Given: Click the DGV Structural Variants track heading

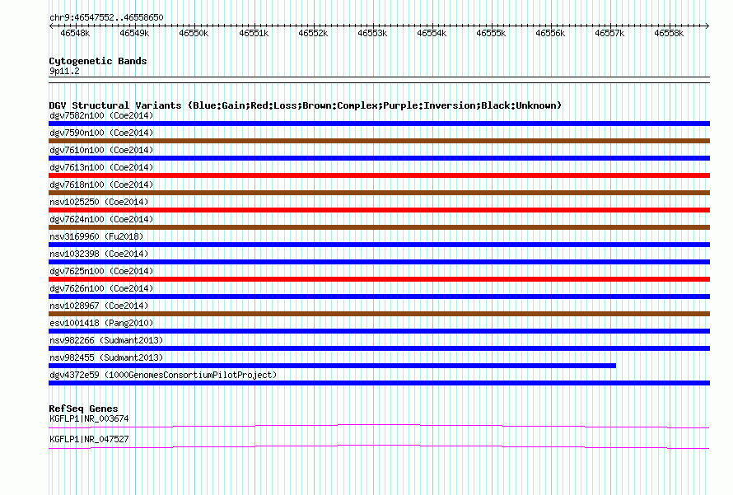Looking at the screenshot, I should (305, 105).
